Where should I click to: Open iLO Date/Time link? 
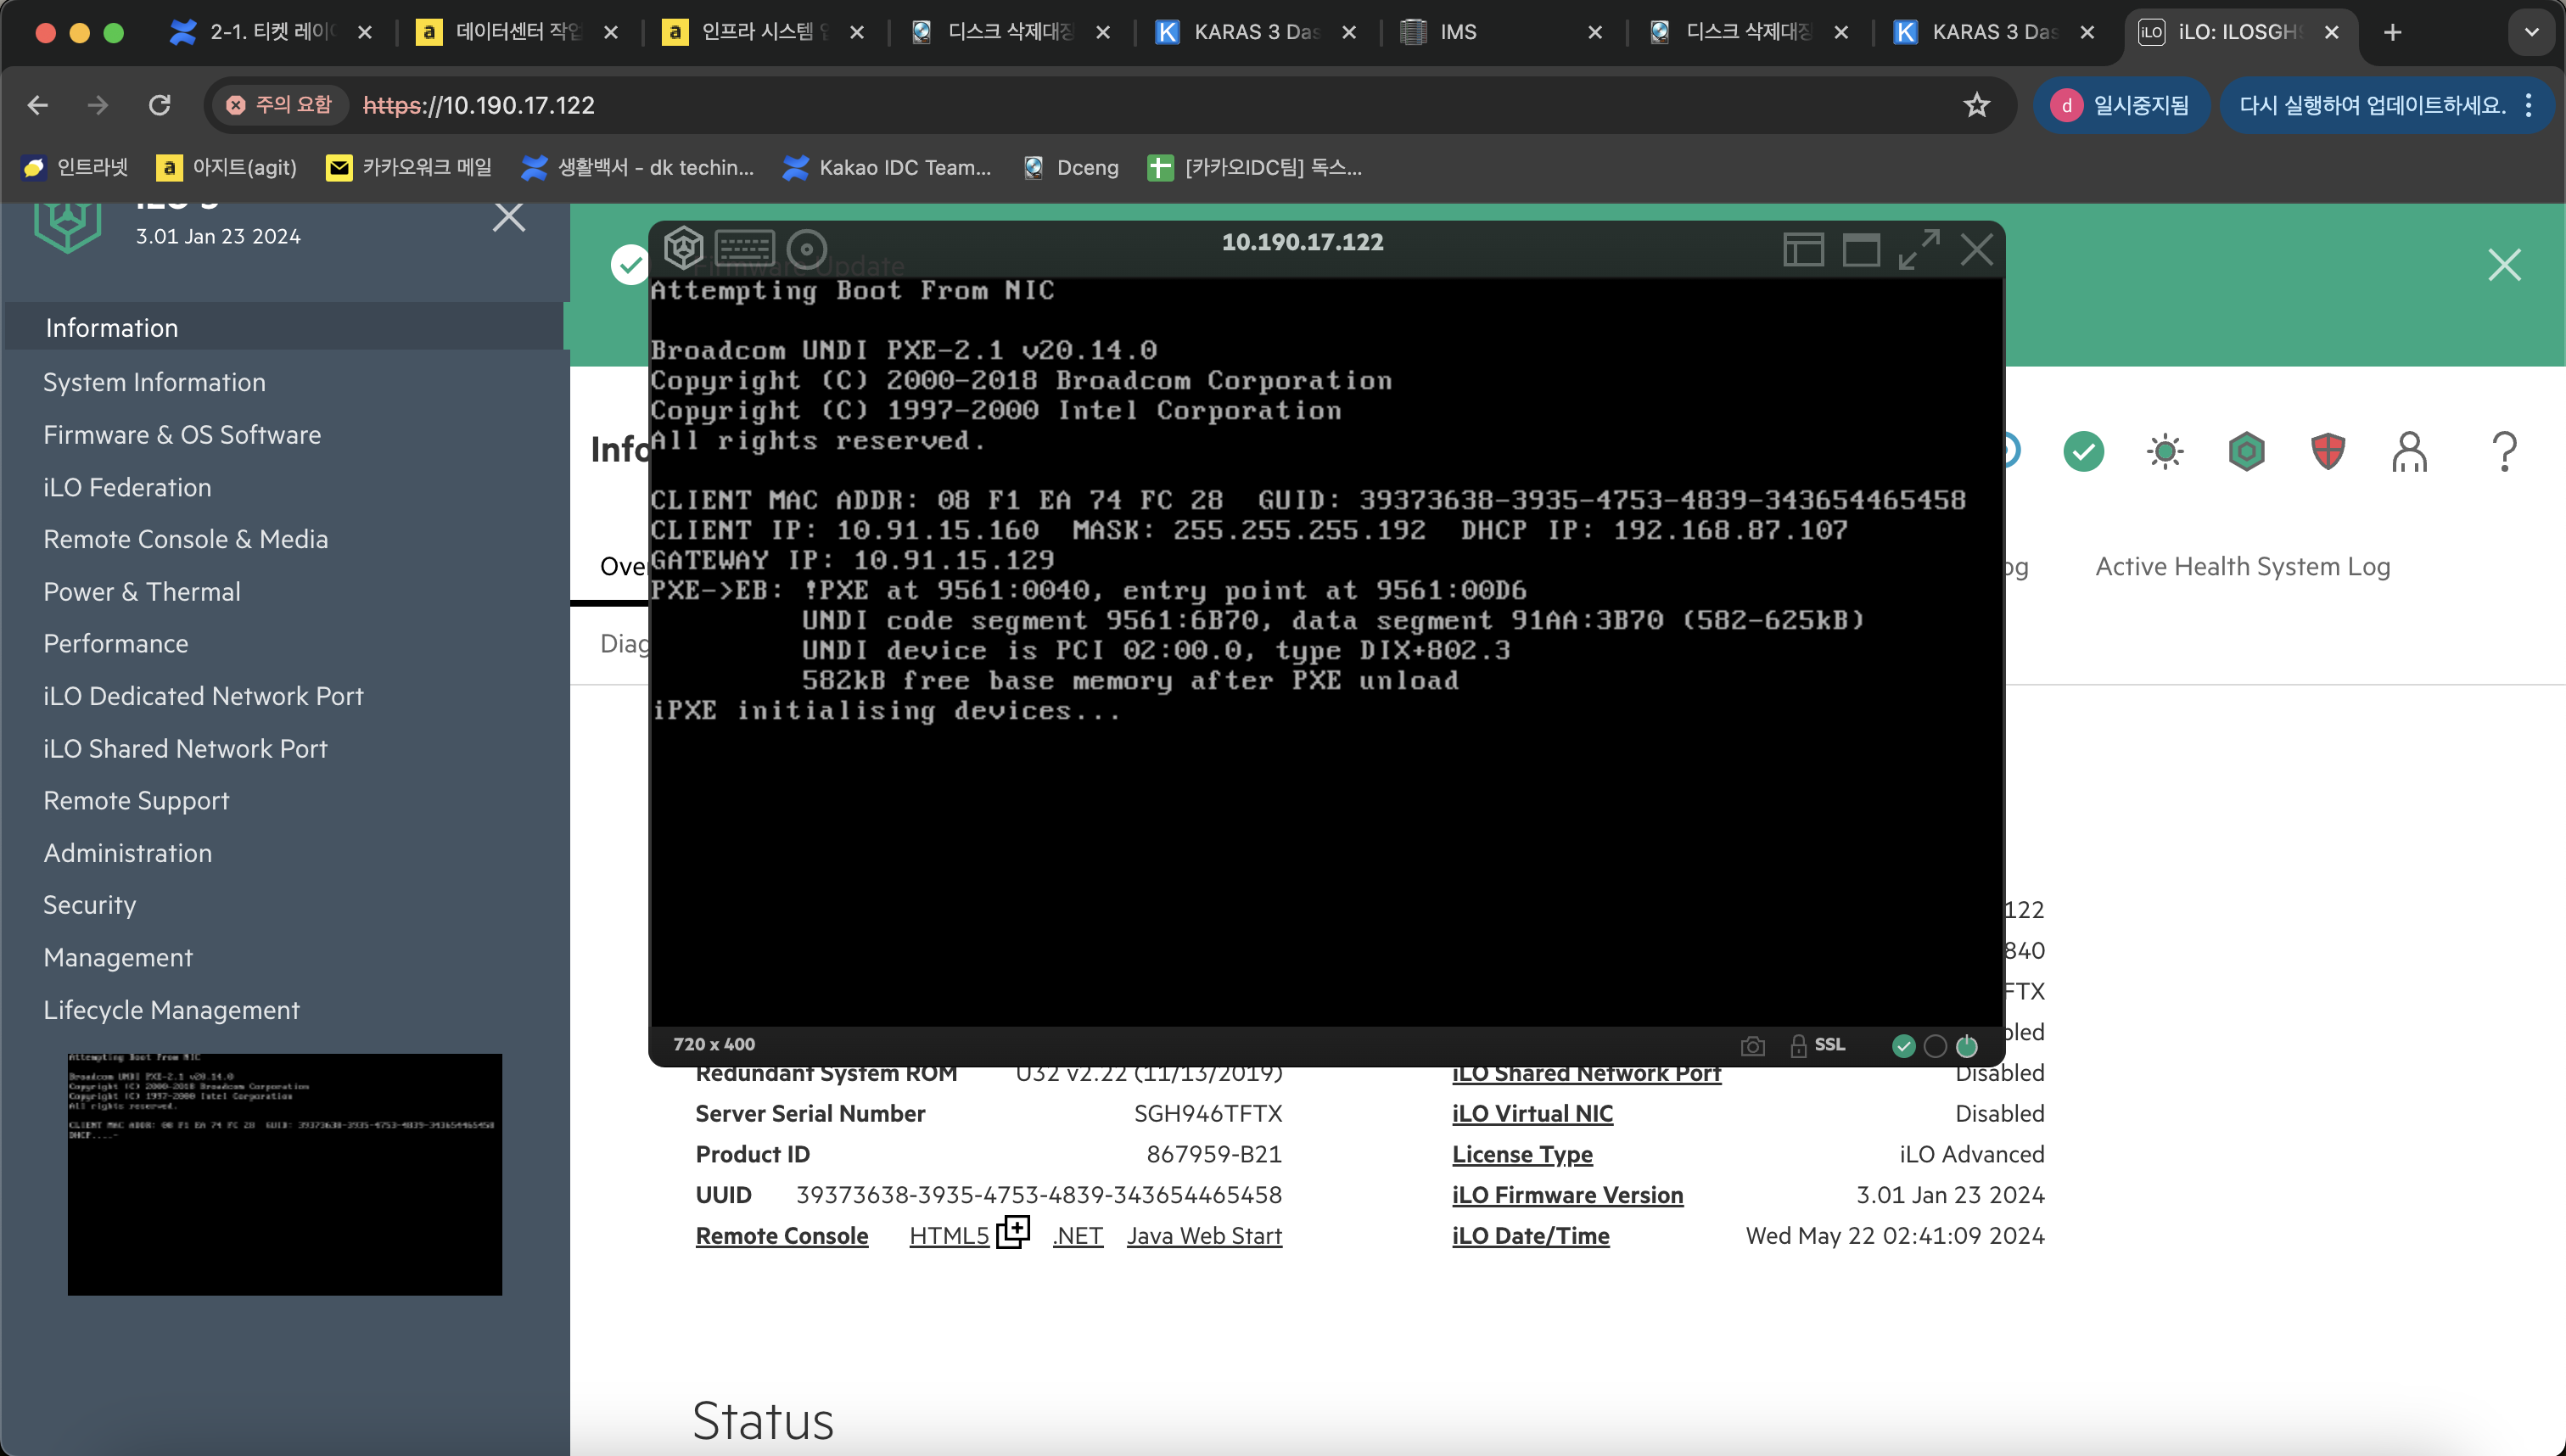1530,1235
